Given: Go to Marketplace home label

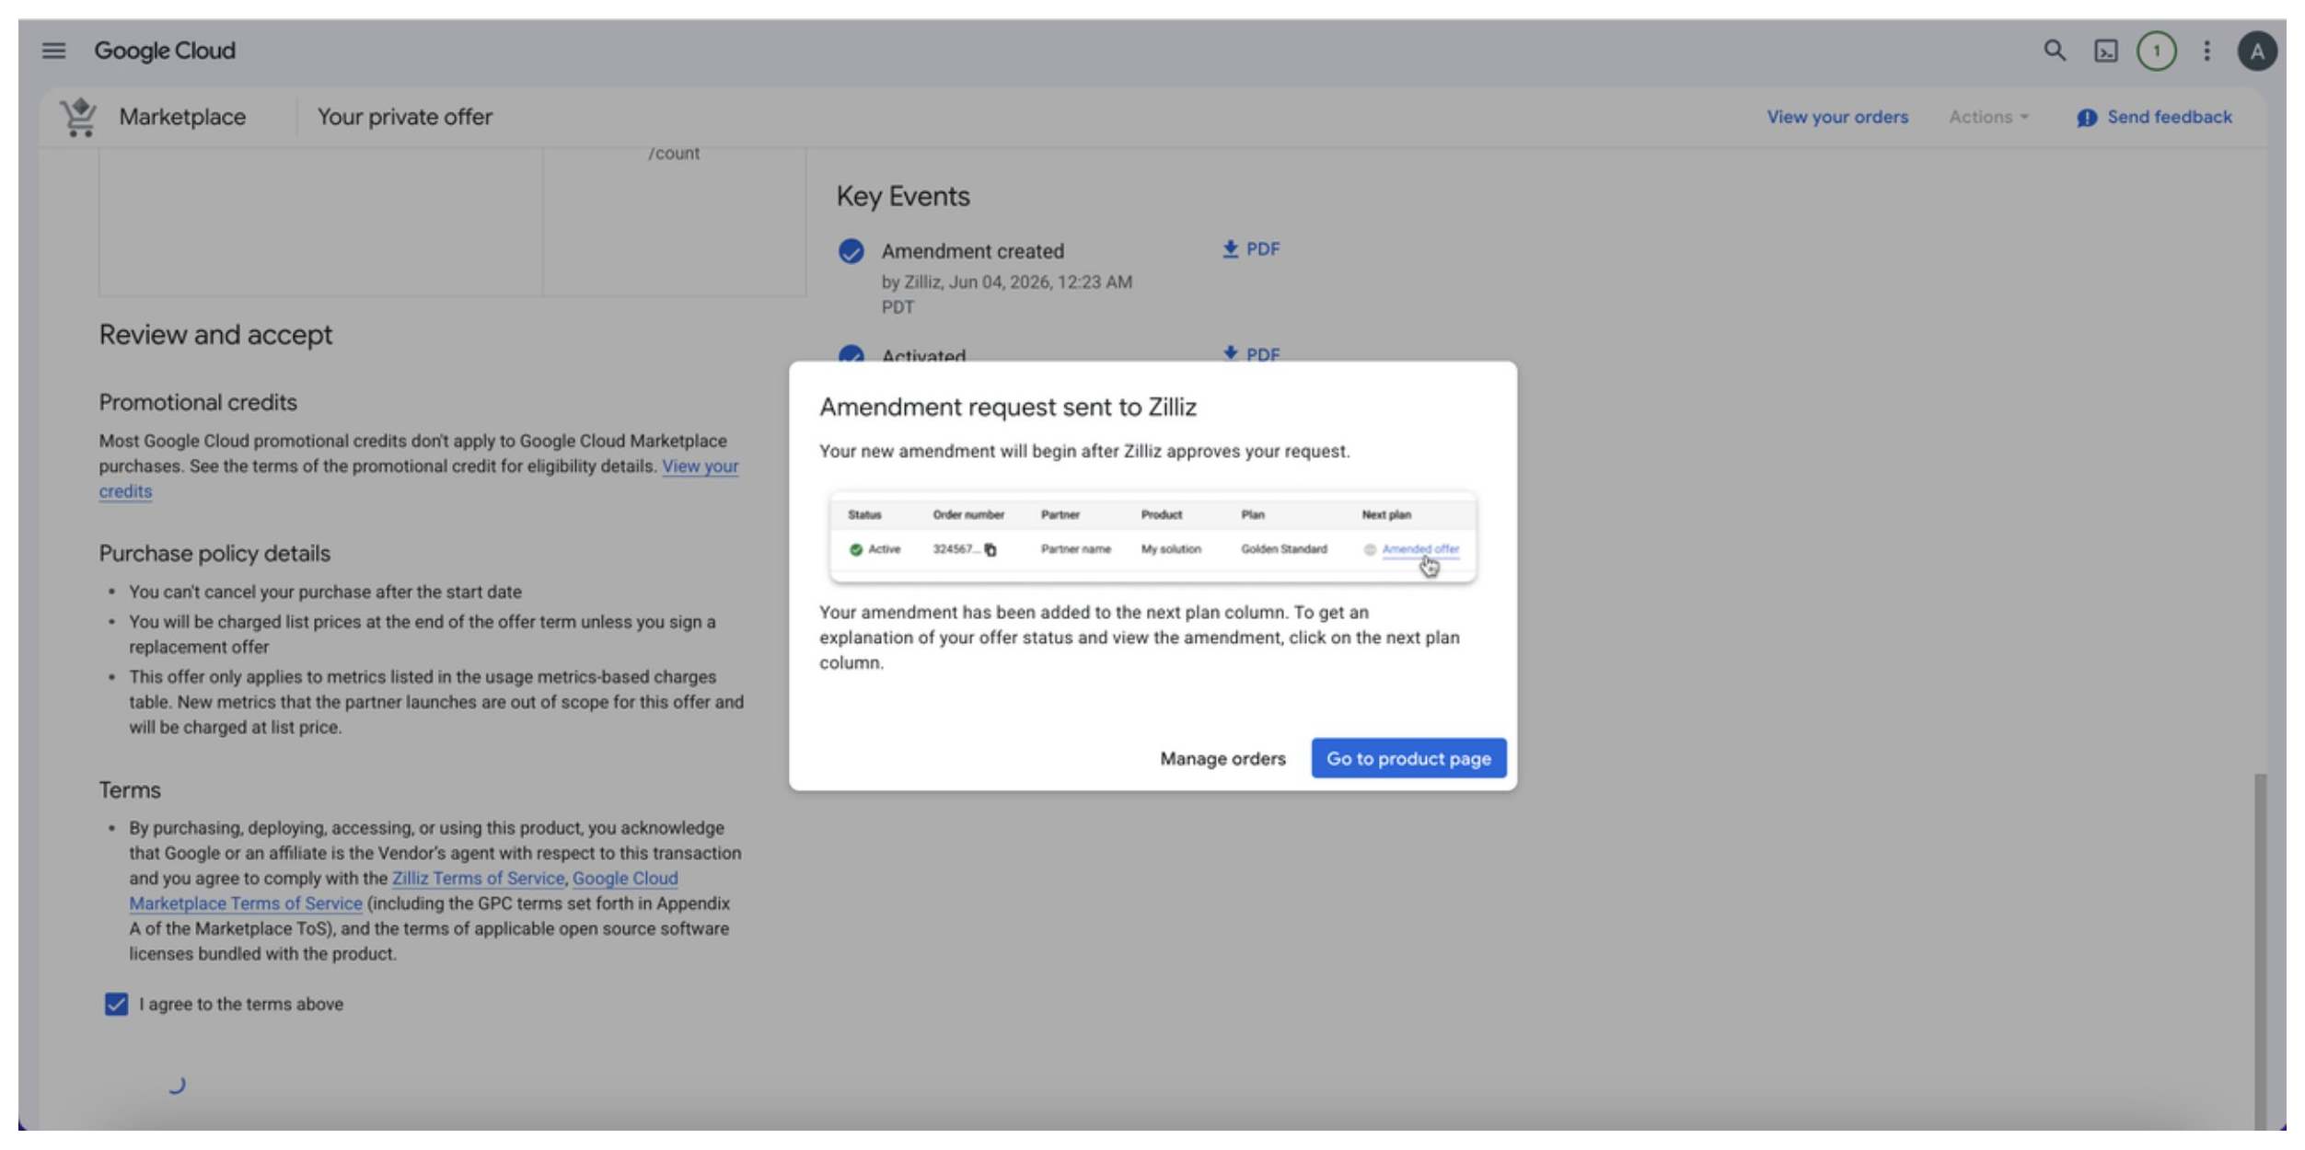Looking at the screenshot, I should [182, 117].
